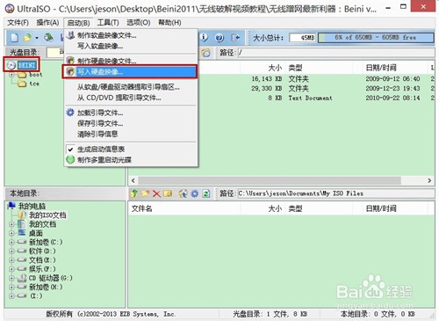
Task: Click the horizontal scrollbar thumb in file list
Action: [270, 180]
